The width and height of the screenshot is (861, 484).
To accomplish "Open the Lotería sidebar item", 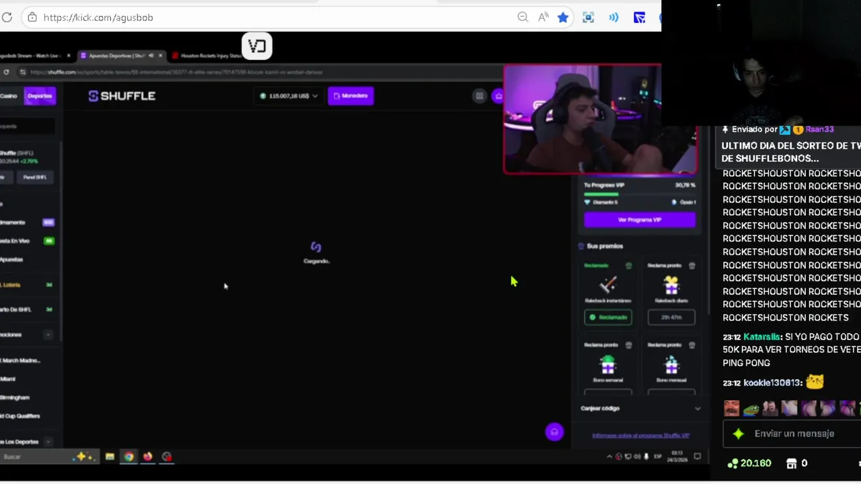I will (27, 285).
